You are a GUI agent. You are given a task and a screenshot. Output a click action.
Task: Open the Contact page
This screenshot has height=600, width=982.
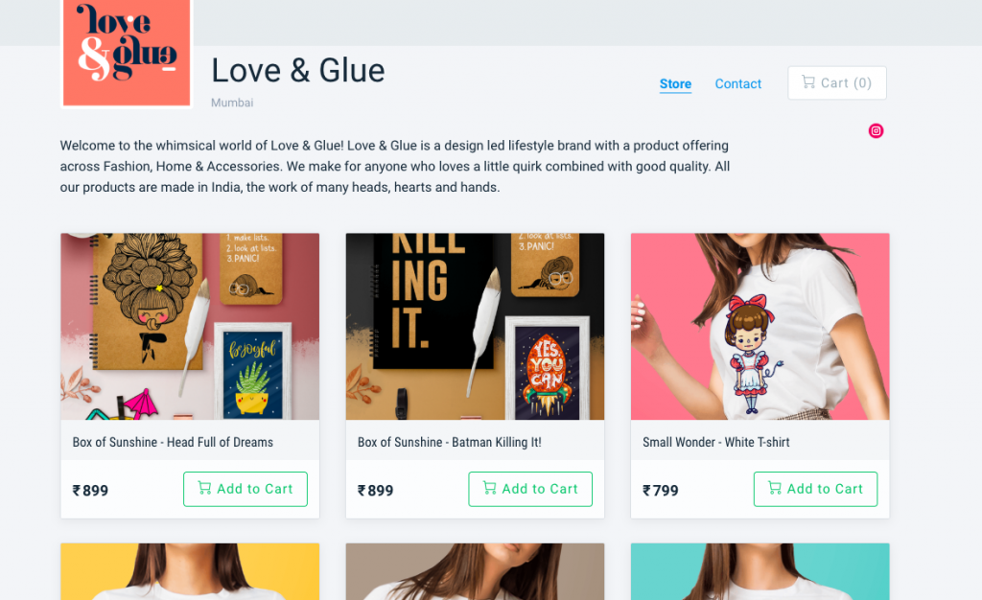(x=737, y=83)
